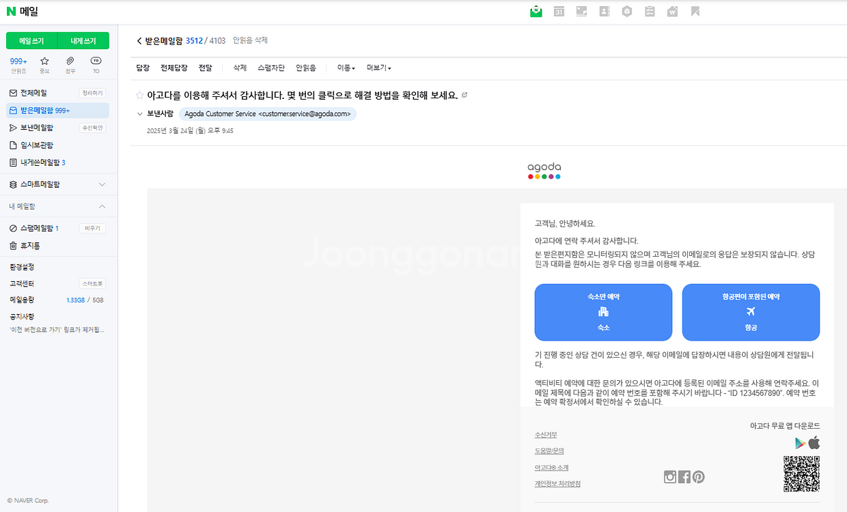Click the 항공편이 포함된 예약 flight button

pyautogui.click(x=751, y=312)
